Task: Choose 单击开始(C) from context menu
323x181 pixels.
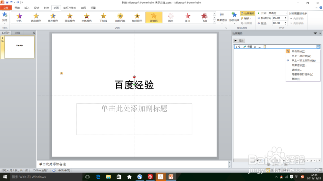Action: pos(303,51)
